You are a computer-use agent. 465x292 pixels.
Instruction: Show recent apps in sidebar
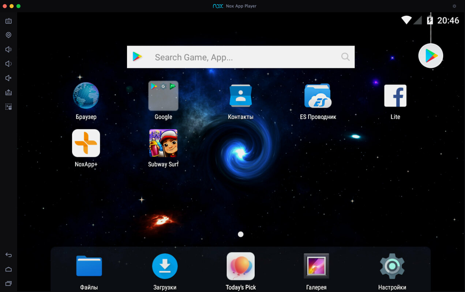(x=8, y=283)
